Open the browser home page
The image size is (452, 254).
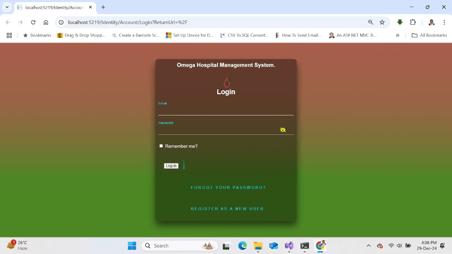[46, 22]
